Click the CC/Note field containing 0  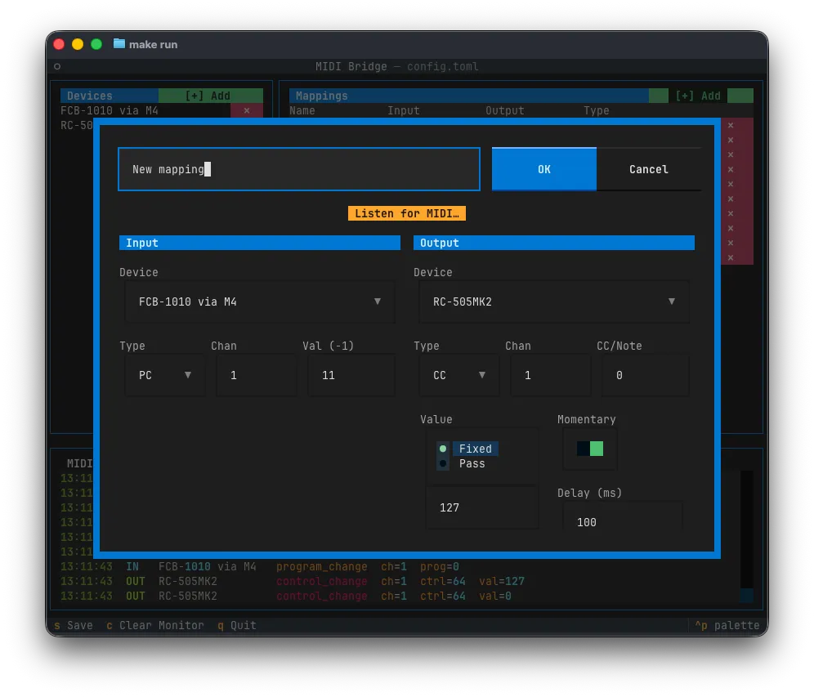pos(646,375)
